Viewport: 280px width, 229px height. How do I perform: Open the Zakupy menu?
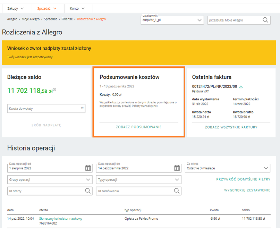[x=16, y=8]
